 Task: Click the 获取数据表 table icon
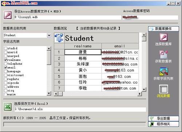pos(163,54)
